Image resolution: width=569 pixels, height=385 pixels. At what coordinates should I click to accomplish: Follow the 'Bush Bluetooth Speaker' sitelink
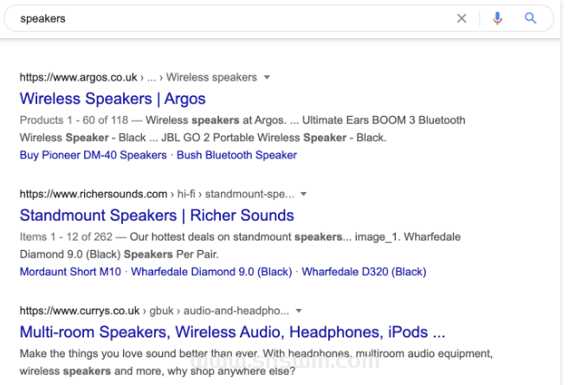tap(237, 155)
